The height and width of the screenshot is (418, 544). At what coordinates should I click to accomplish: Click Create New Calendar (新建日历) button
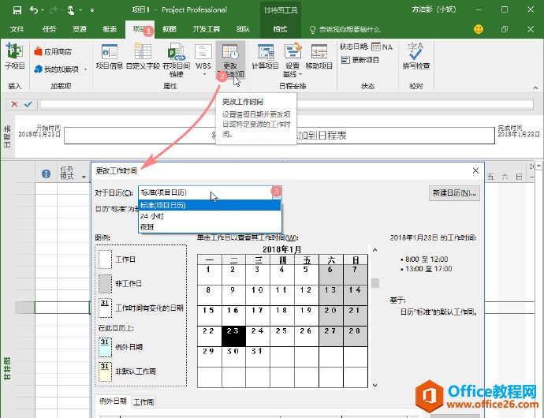454,193
